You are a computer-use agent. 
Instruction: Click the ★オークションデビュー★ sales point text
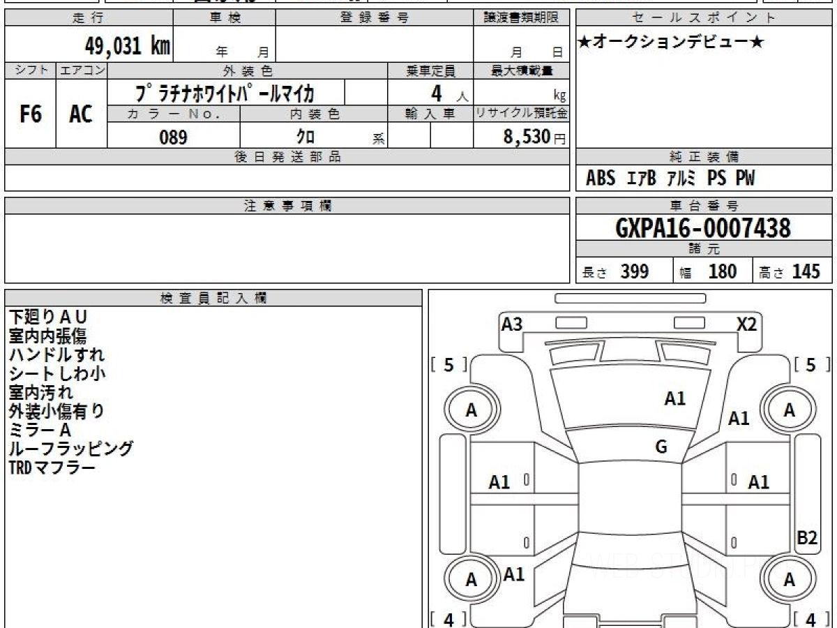[671, 43]
